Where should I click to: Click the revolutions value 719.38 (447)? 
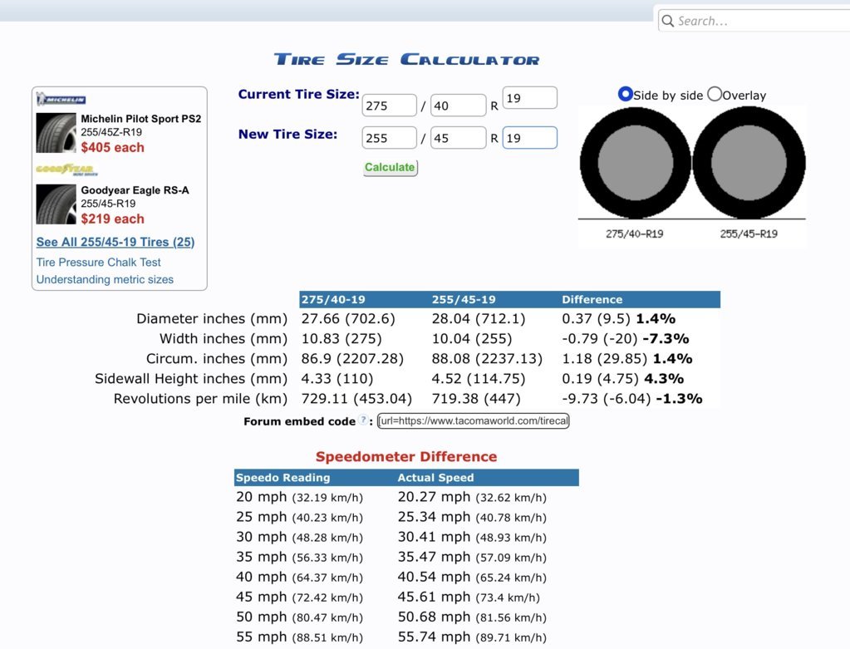click(x=476, y=399)
